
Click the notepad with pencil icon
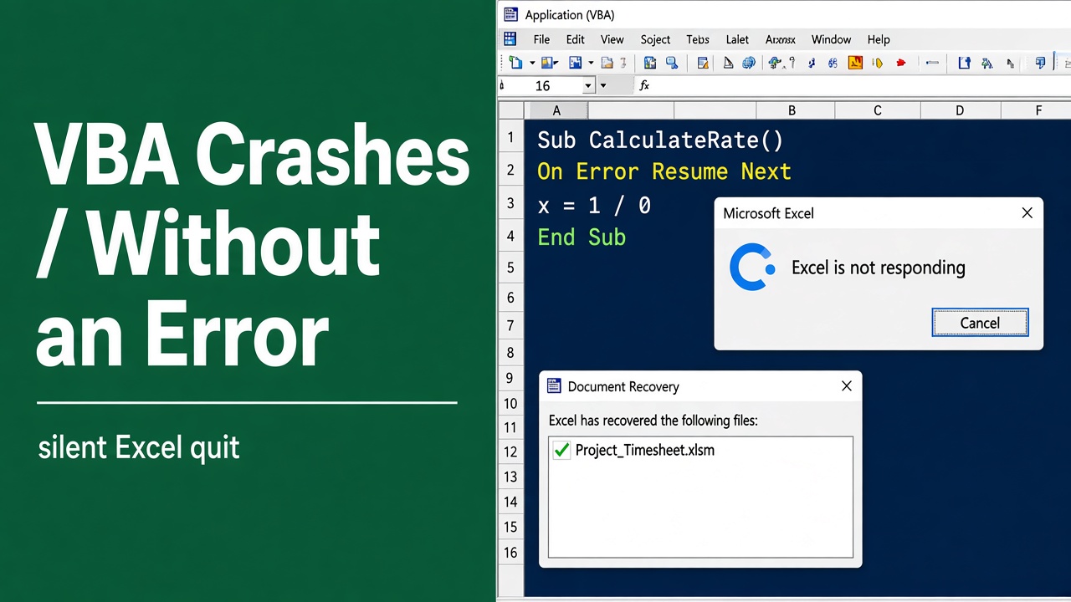coord(703,63)
